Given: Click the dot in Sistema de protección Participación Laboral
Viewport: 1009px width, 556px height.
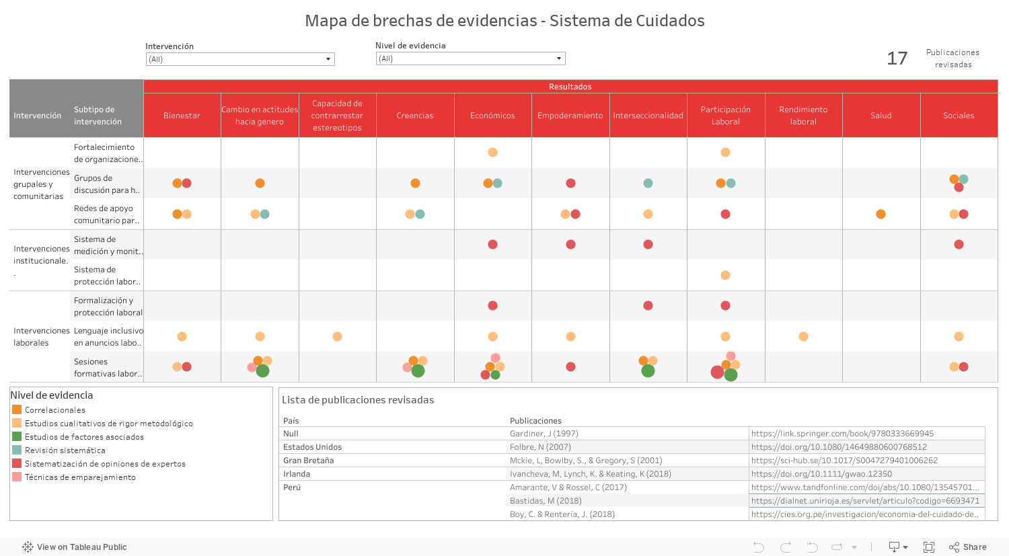Looking at the screenshot, I should (x=725, y=275).
